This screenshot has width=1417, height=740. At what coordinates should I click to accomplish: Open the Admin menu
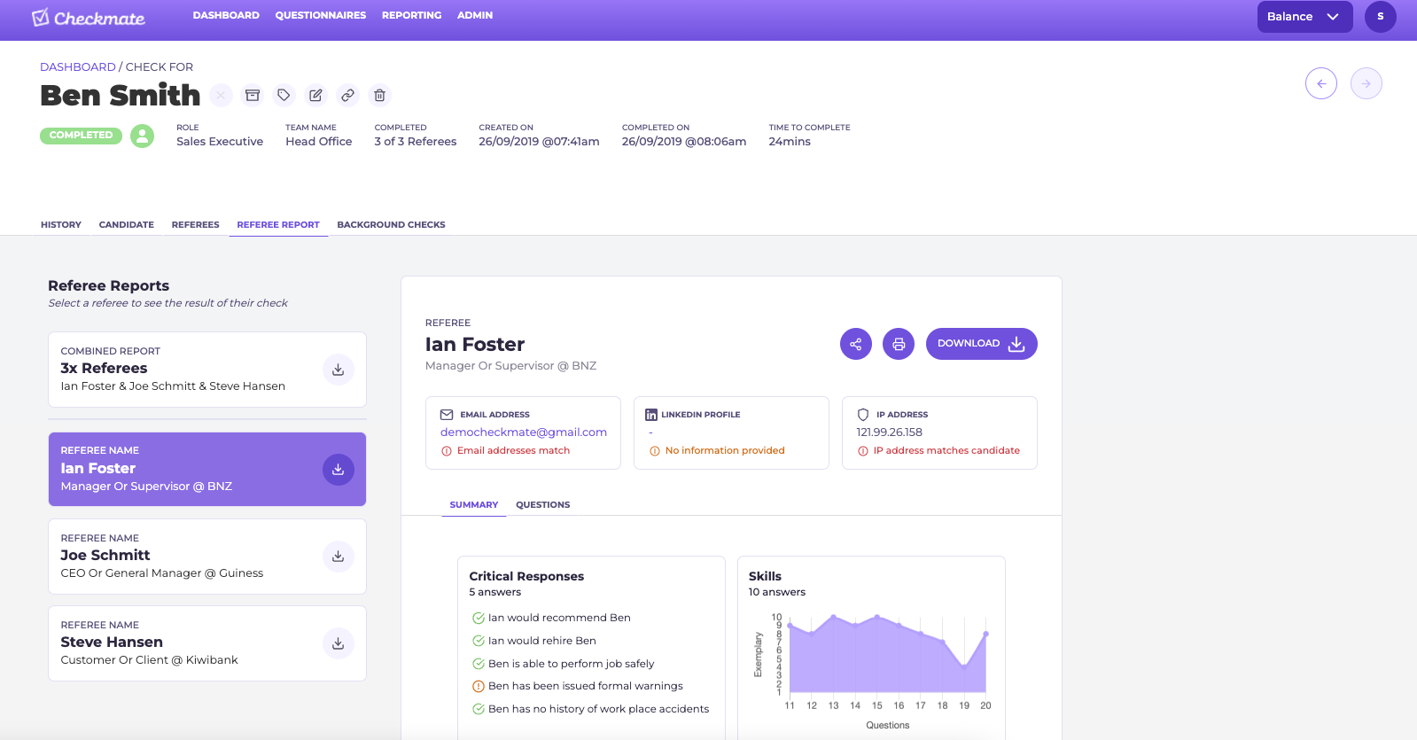[475, 15]
